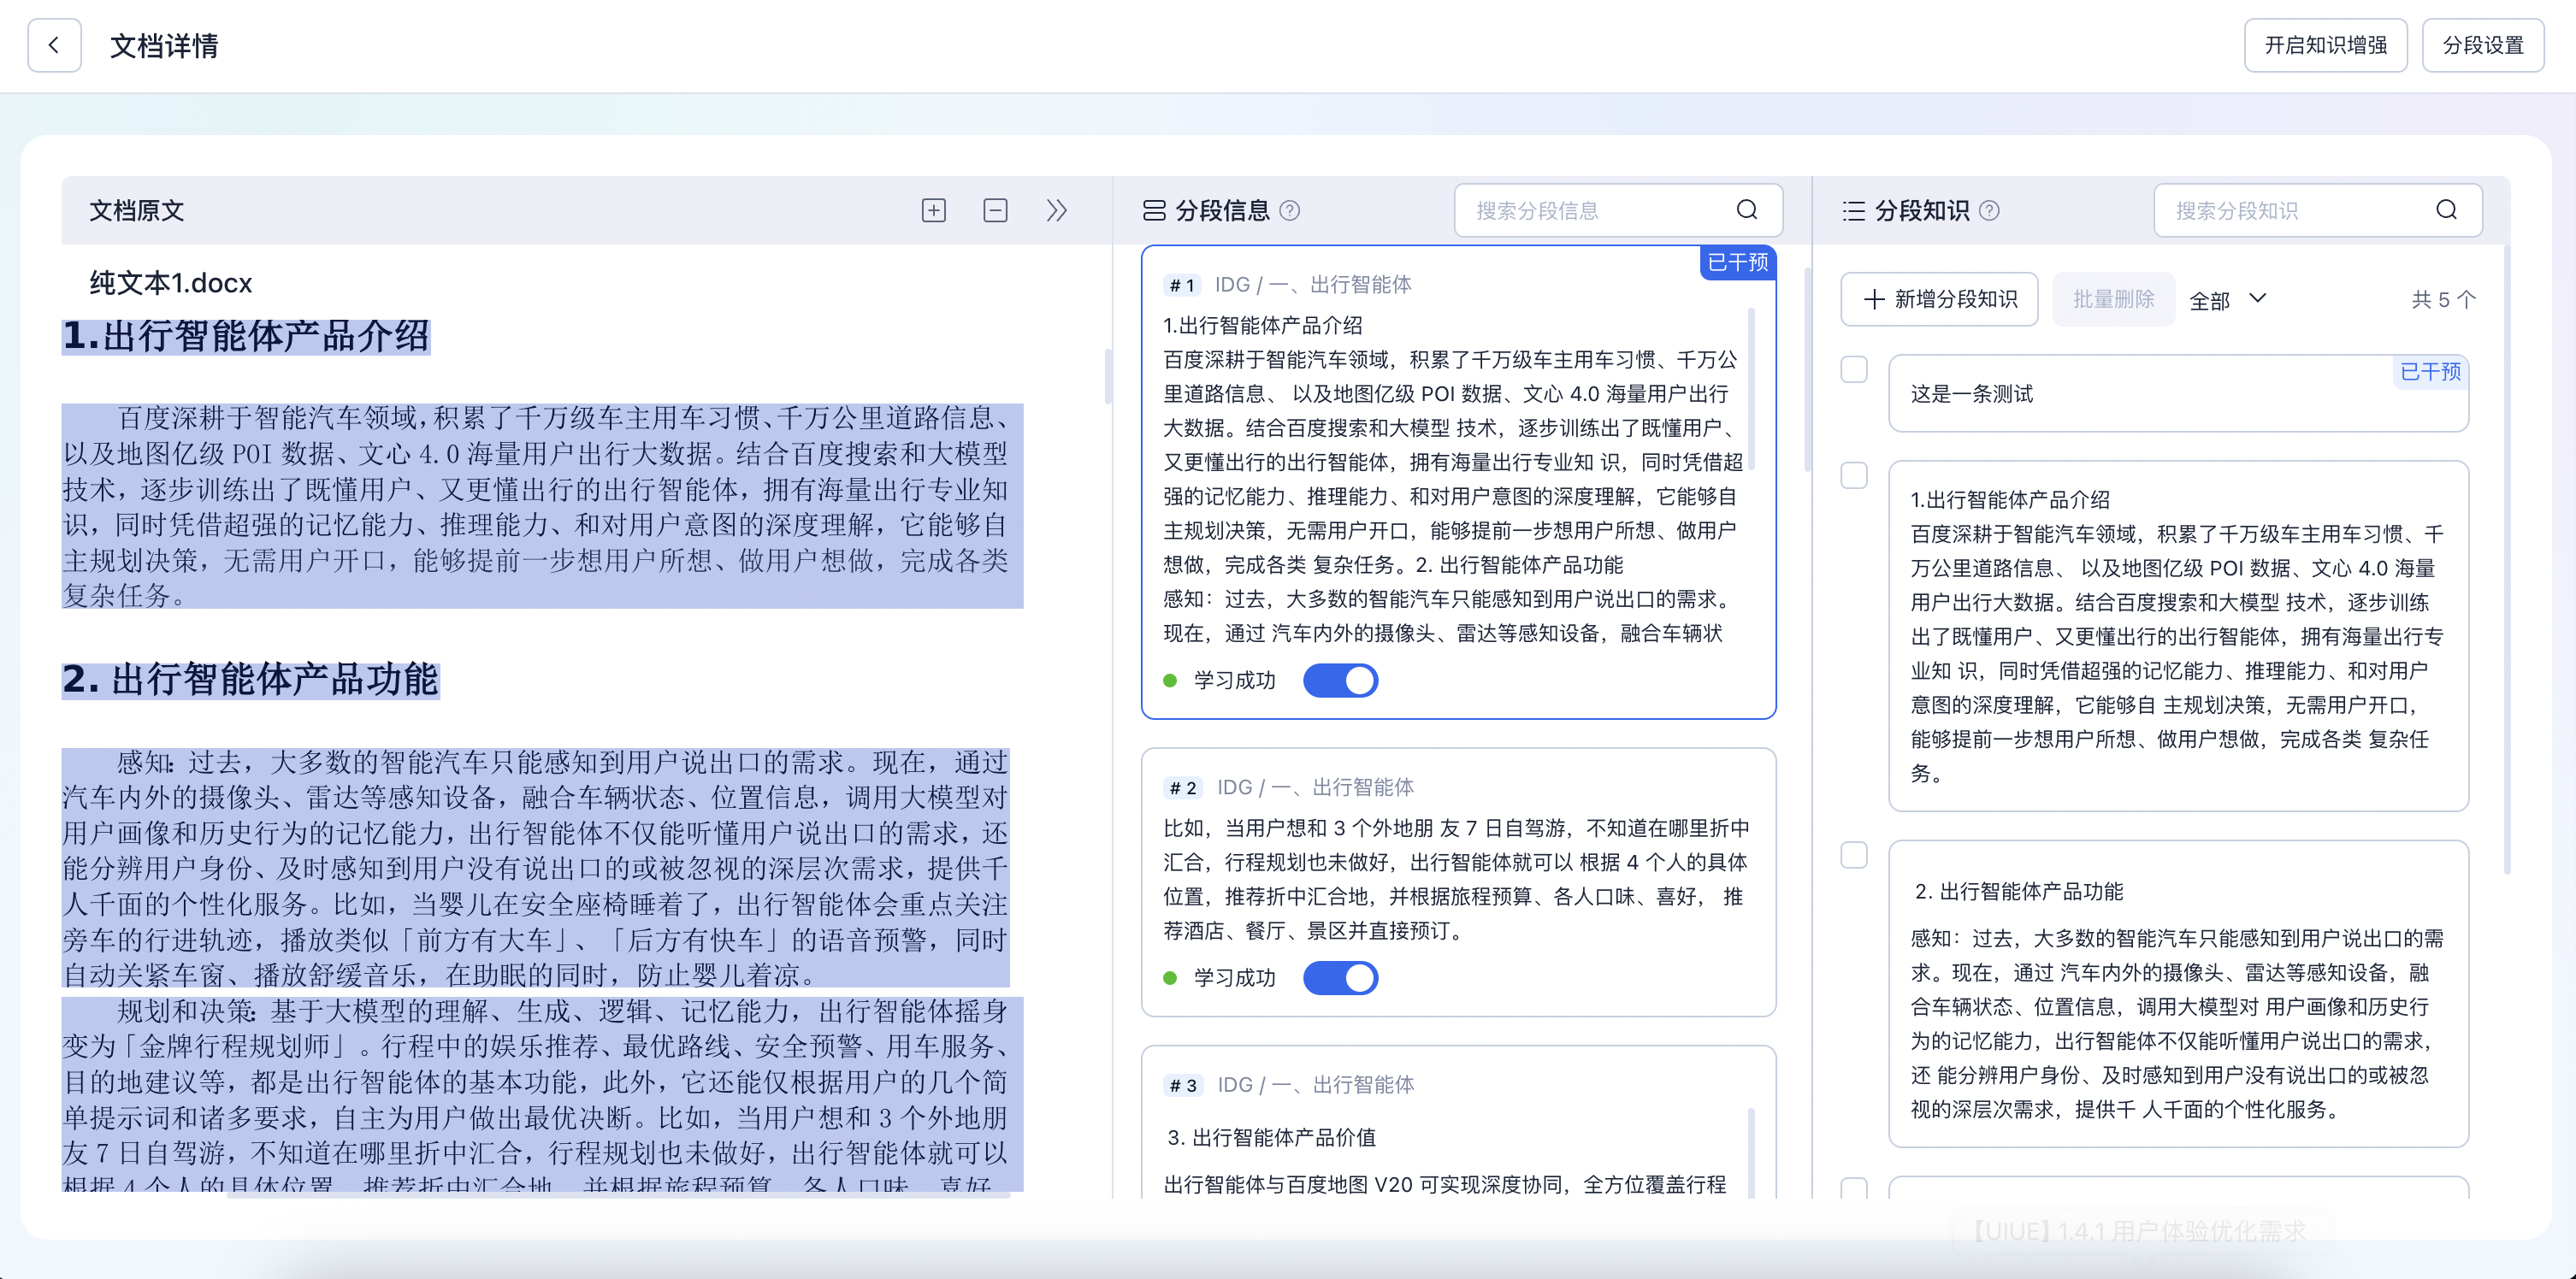Click the minus zoom-out icon in 文档原文

pyautogui.click(x=995, y=210)
